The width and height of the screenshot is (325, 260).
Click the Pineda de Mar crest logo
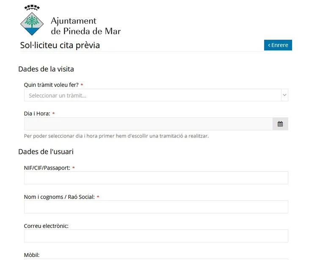32,20
